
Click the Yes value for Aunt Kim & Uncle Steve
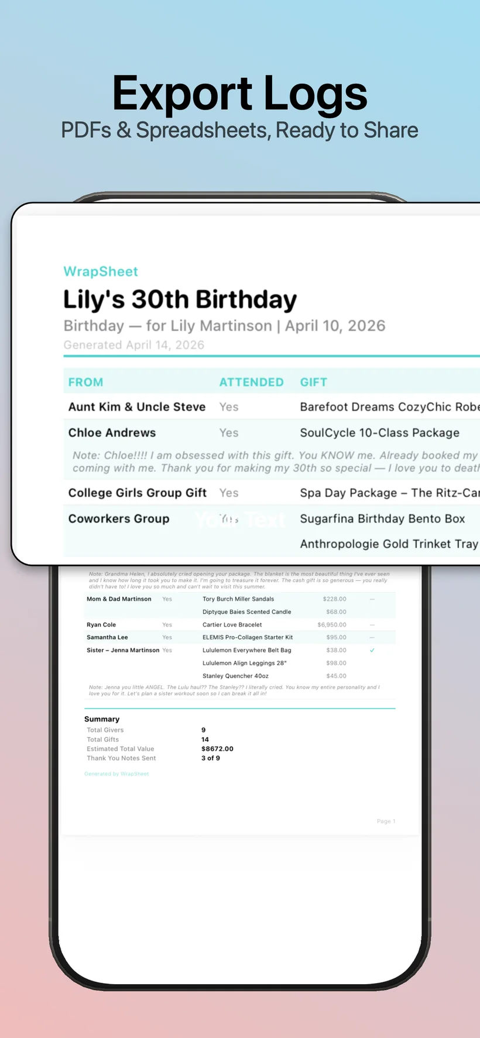pos(229,407)
